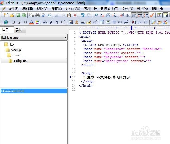The image size is (170, 144).
Task: Open the 视图(V) menu
Action: click(42, 8)
